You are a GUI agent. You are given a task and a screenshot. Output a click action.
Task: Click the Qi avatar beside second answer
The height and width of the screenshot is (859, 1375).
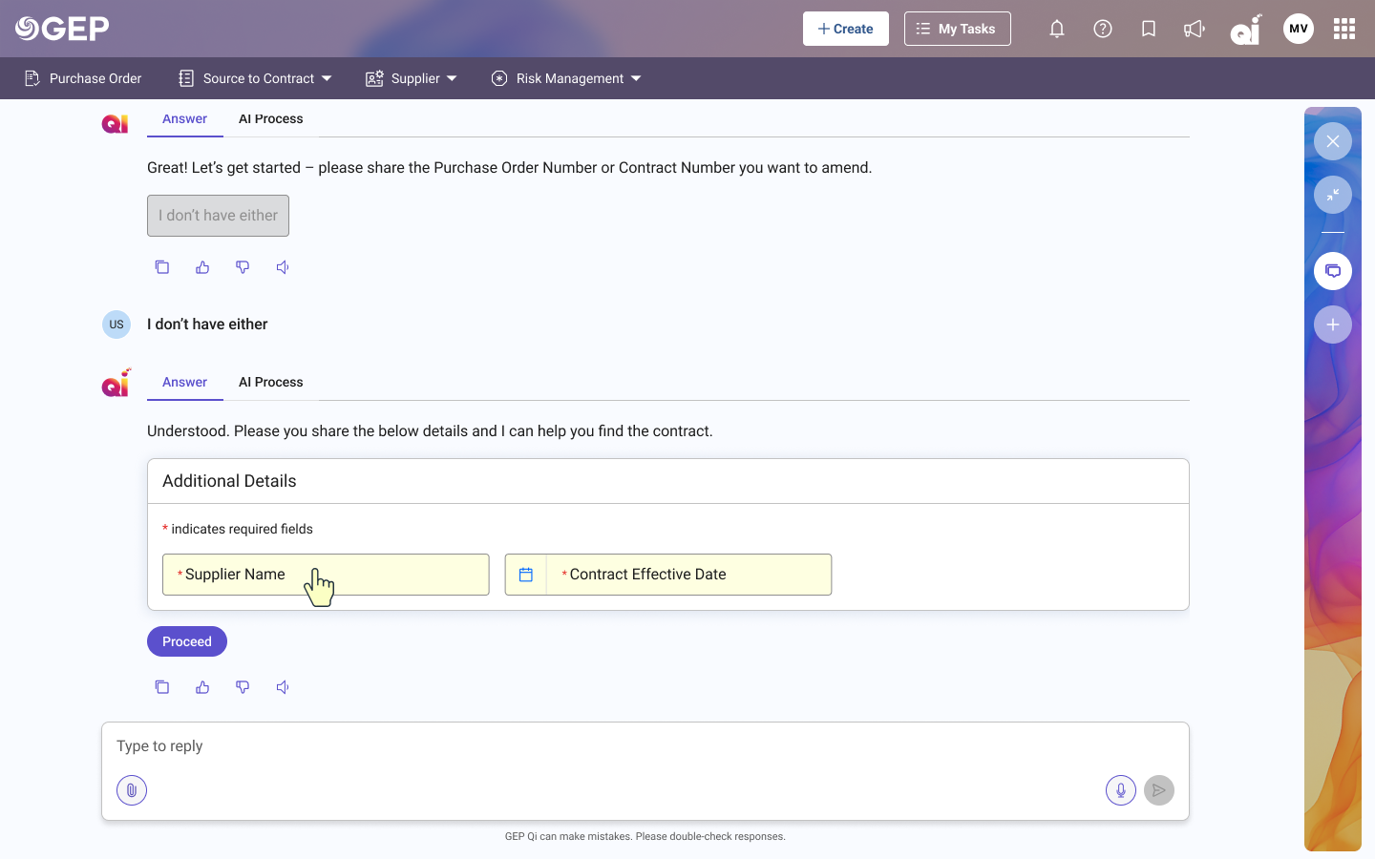coord(116,383)
